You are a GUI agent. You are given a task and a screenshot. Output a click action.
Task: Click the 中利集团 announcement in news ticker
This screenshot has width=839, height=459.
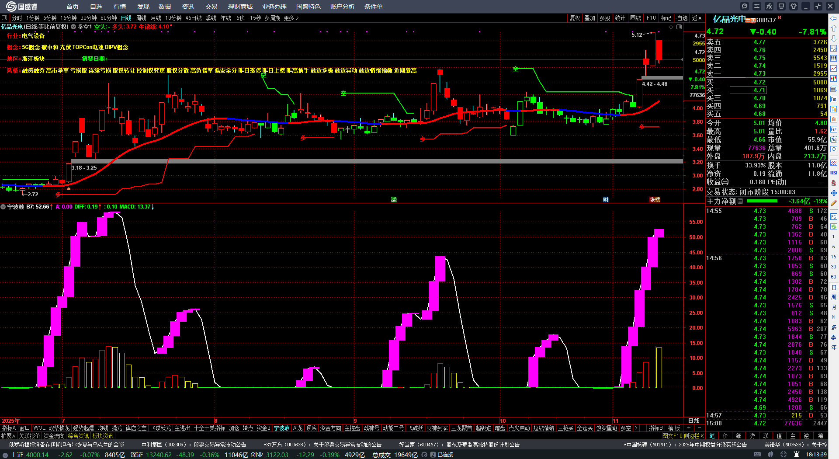click(x=194, y=445)
